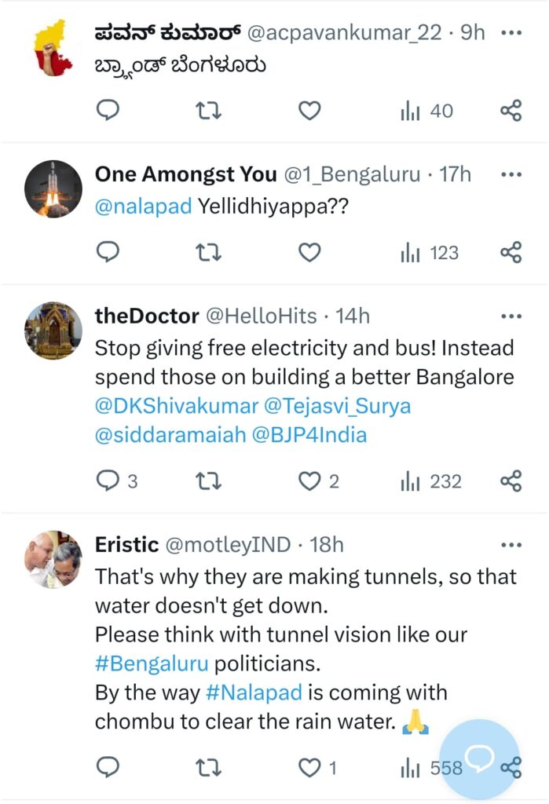
Task: Expand three-dot menu on Eristic's tweet
Action: [511, 545]
